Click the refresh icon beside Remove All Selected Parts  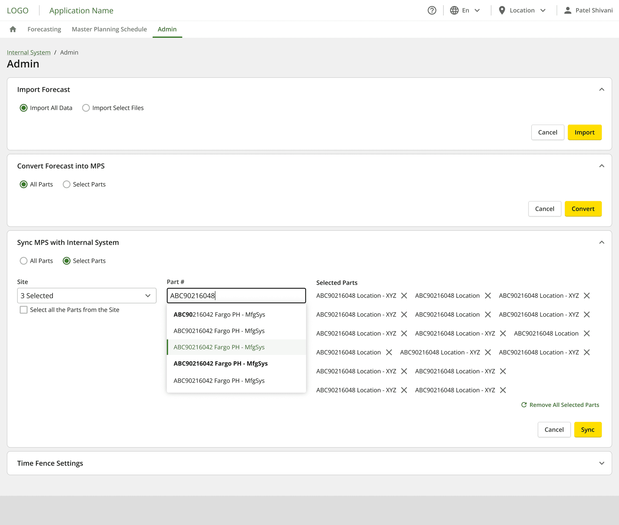pyautogui.click(x=524, y=405)
